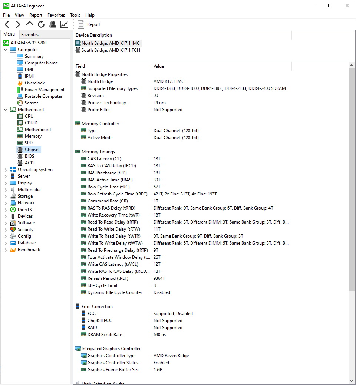Select the Process Technology row
Image resolution: width=356 pixels, height=385 pixels.
pos(182,103)
